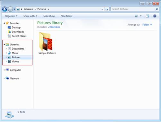
Task: Click the Videos film icon
Action: point(9,61)
